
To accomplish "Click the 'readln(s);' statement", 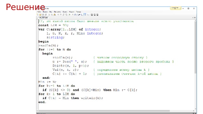I will 62,58.
